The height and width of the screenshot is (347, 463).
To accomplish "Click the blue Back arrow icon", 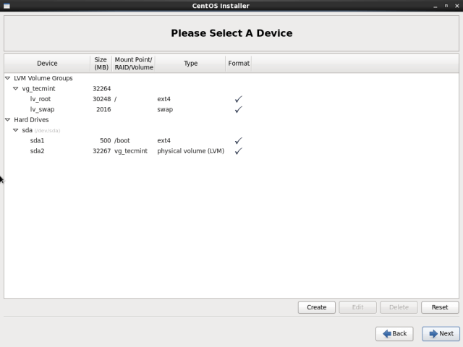I will click(387, 333).
